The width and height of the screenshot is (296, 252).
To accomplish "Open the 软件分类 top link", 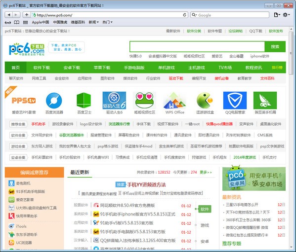I will (194, 31).
